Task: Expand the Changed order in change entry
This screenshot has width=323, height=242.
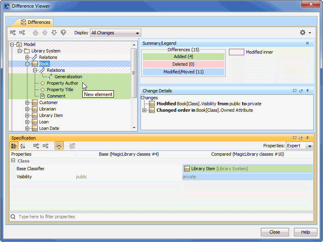Action: (x=144, y=110)
